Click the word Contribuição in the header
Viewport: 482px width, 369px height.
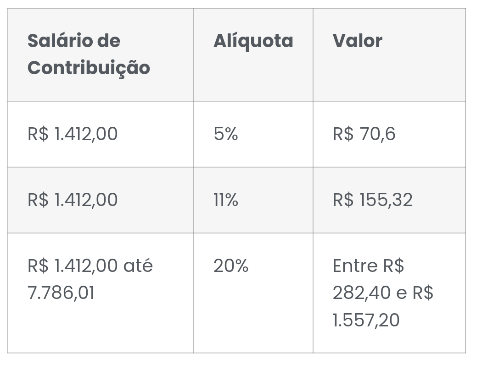[x=89, y=69]
